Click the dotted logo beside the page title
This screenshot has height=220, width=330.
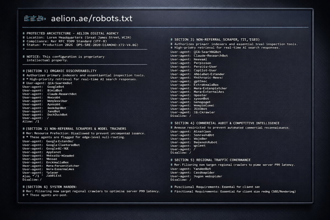pyautogui.click(x=35, y=18)
